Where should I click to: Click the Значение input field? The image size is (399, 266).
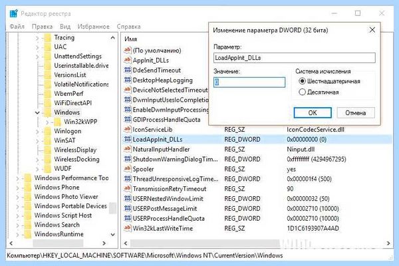249,82
